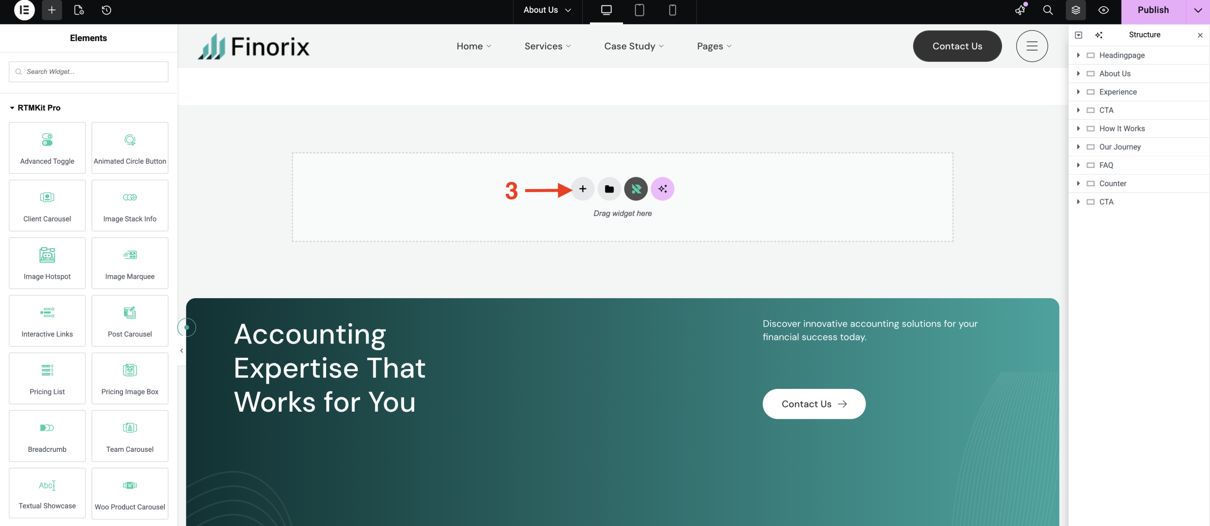
Task: Open the History clock icon
Action: [x=106, y=10]
